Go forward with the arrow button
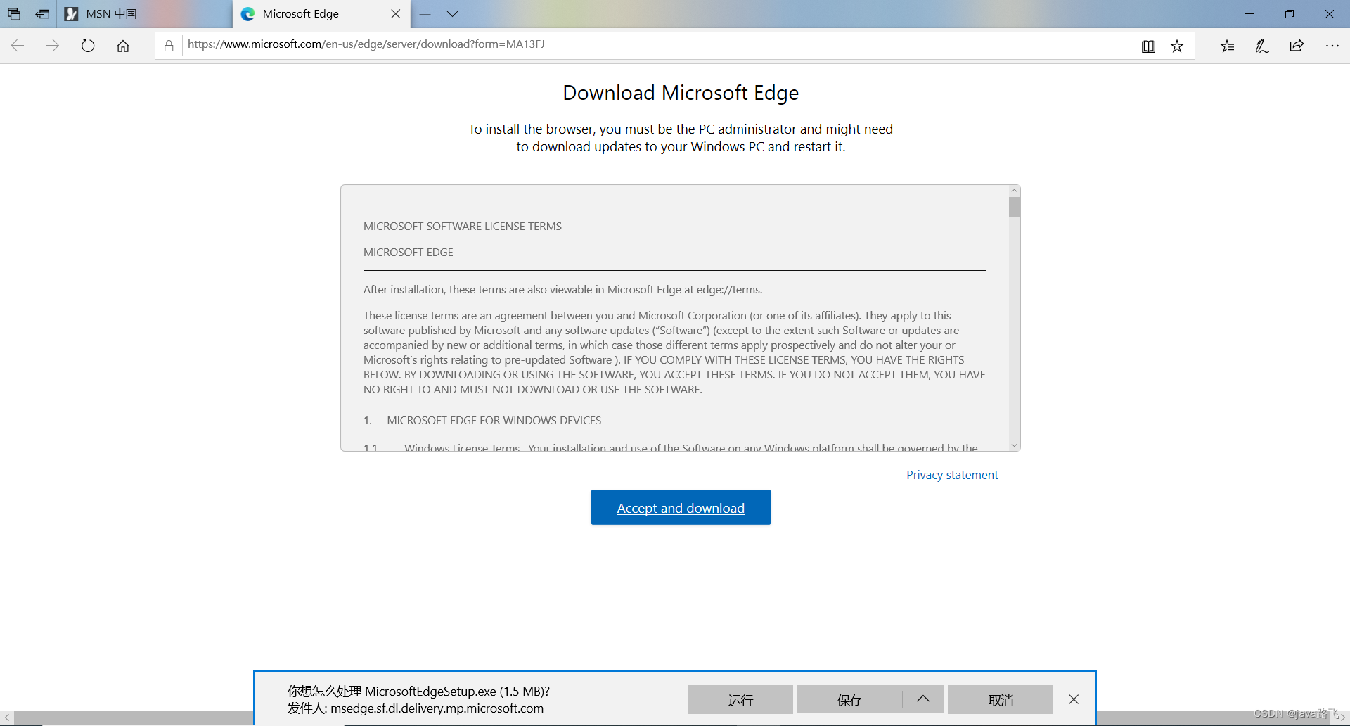1350x726 pixels. 53,46
